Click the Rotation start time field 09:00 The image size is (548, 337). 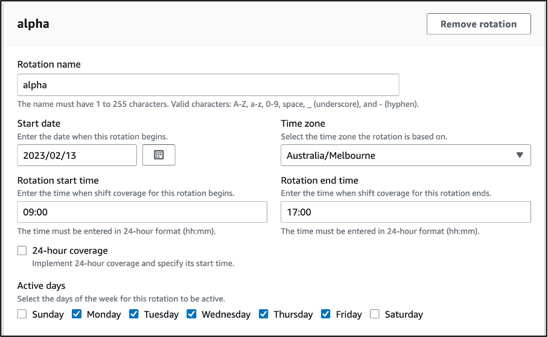pyautogui.click(x=142, y=212)
